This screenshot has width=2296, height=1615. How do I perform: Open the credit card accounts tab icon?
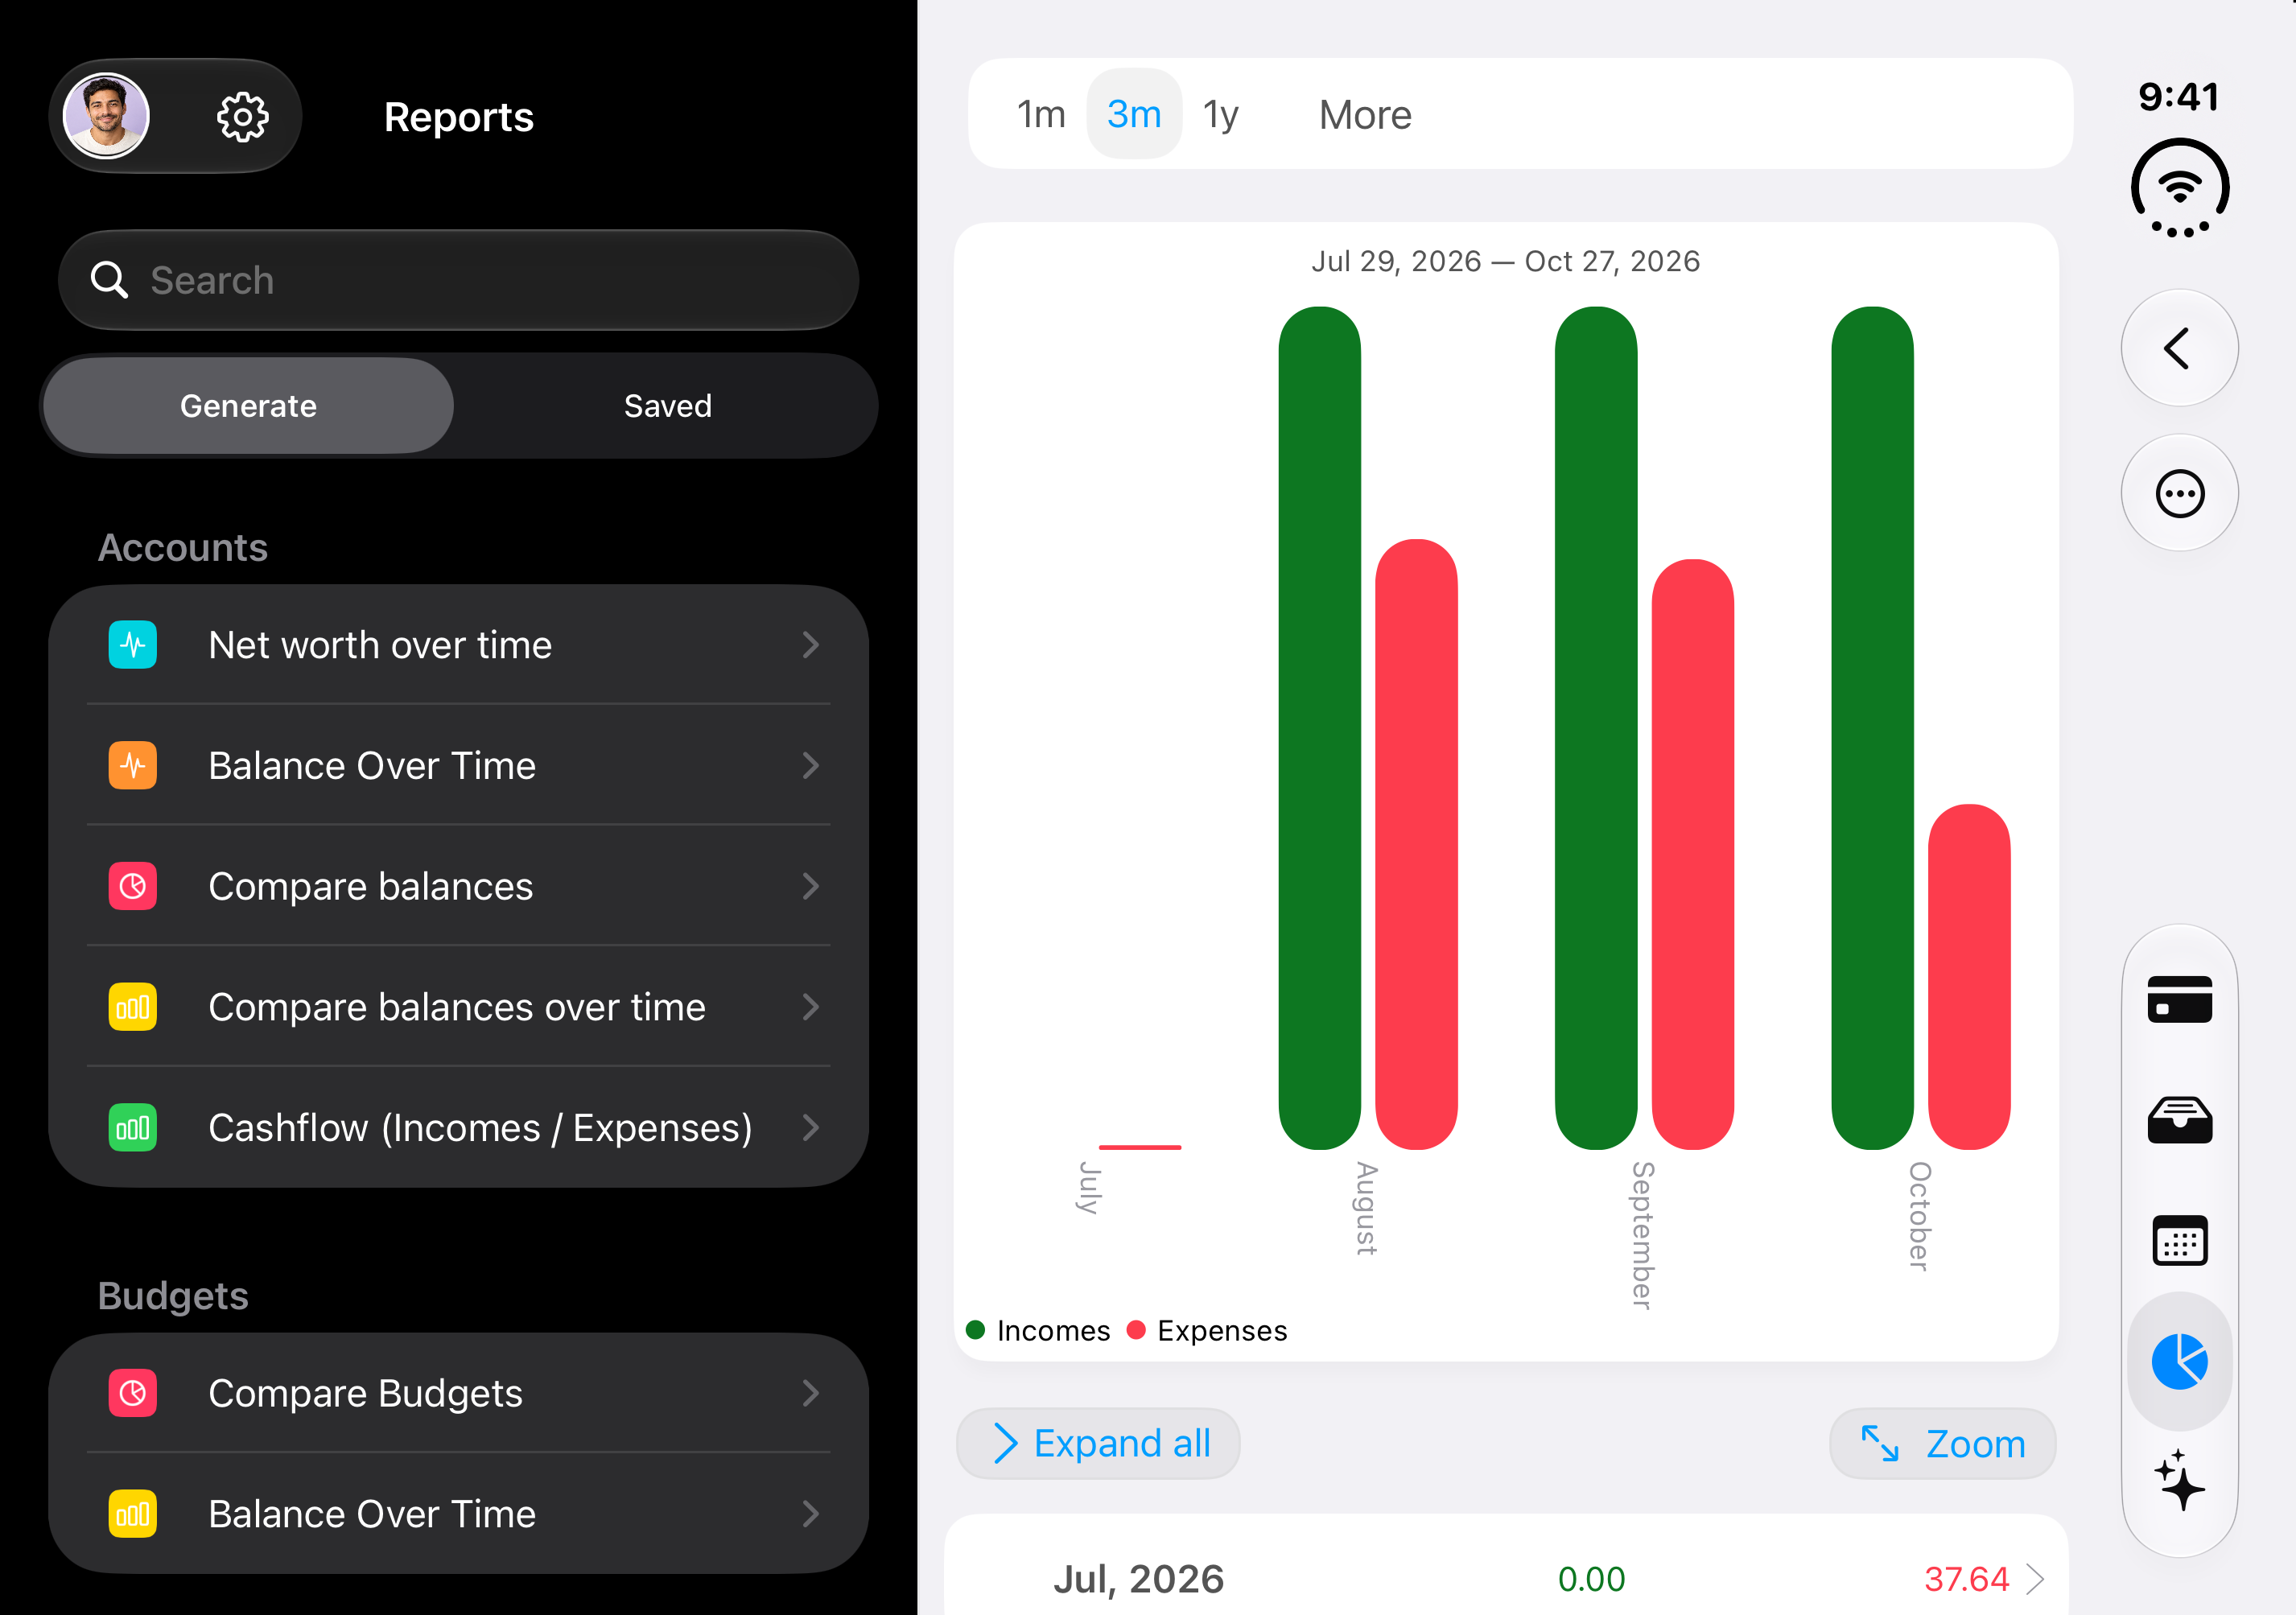pos(2179,999)
